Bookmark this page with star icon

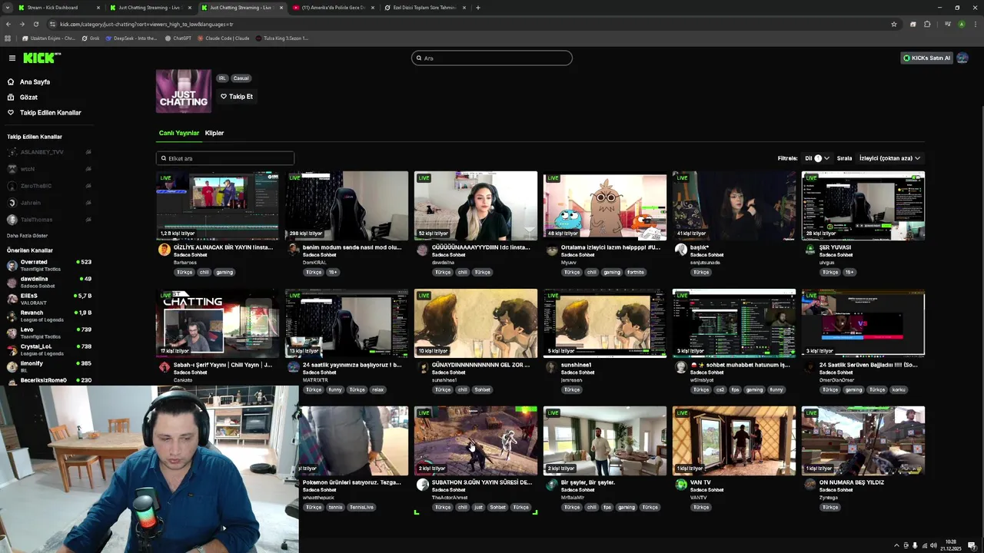click(894, 24)
